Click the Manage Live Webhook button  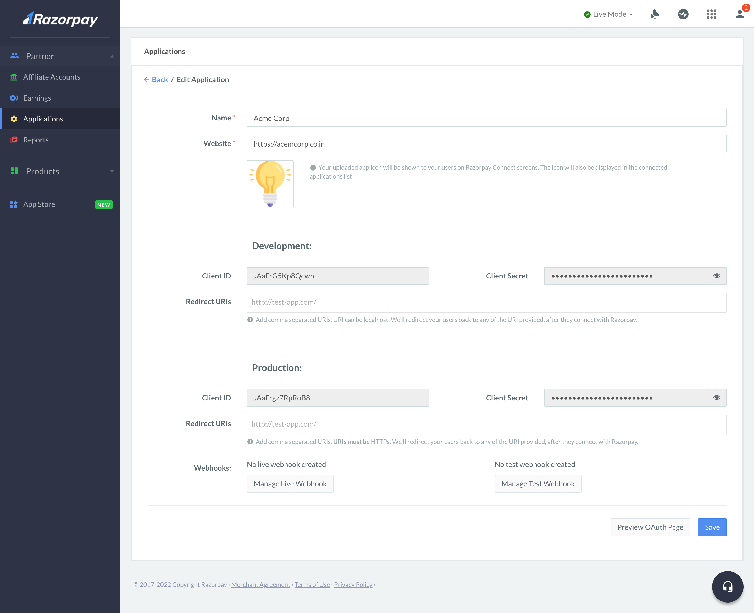pyautogui.click(x=290, y=483)
